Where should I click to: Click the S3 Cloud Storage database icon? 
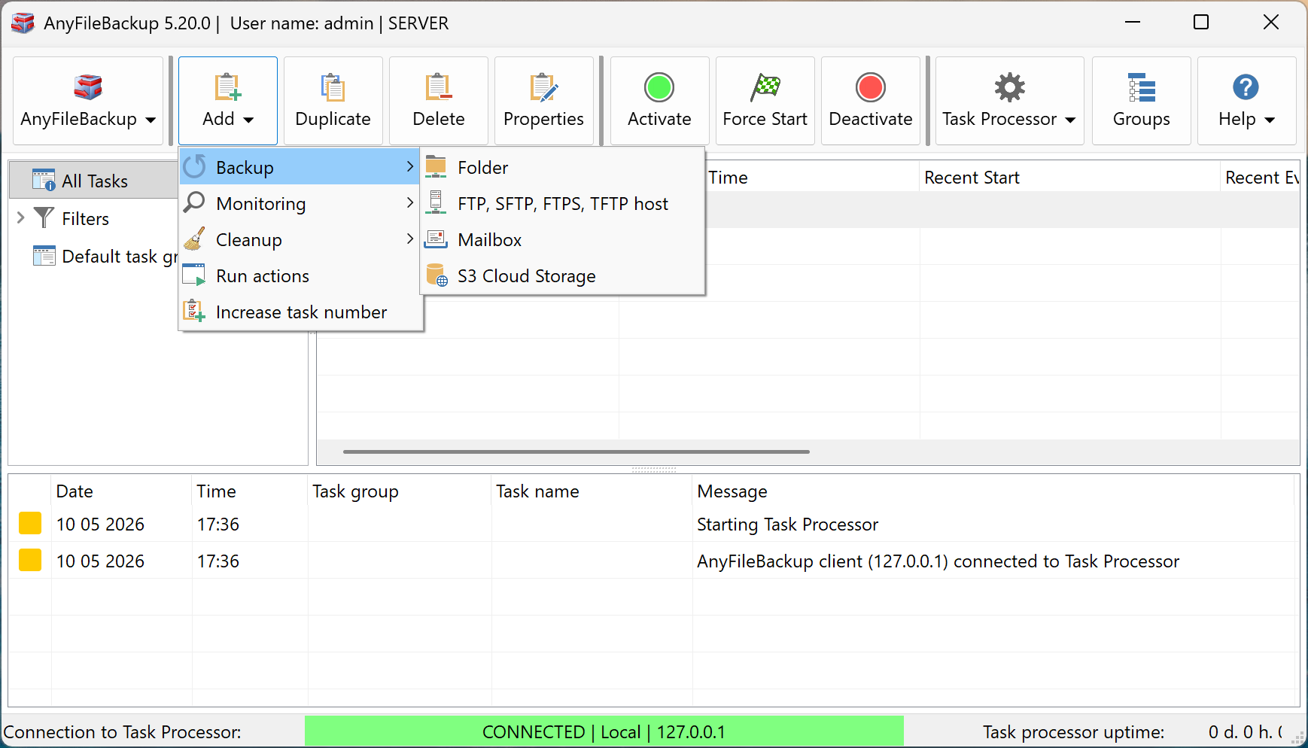(437, 275)
